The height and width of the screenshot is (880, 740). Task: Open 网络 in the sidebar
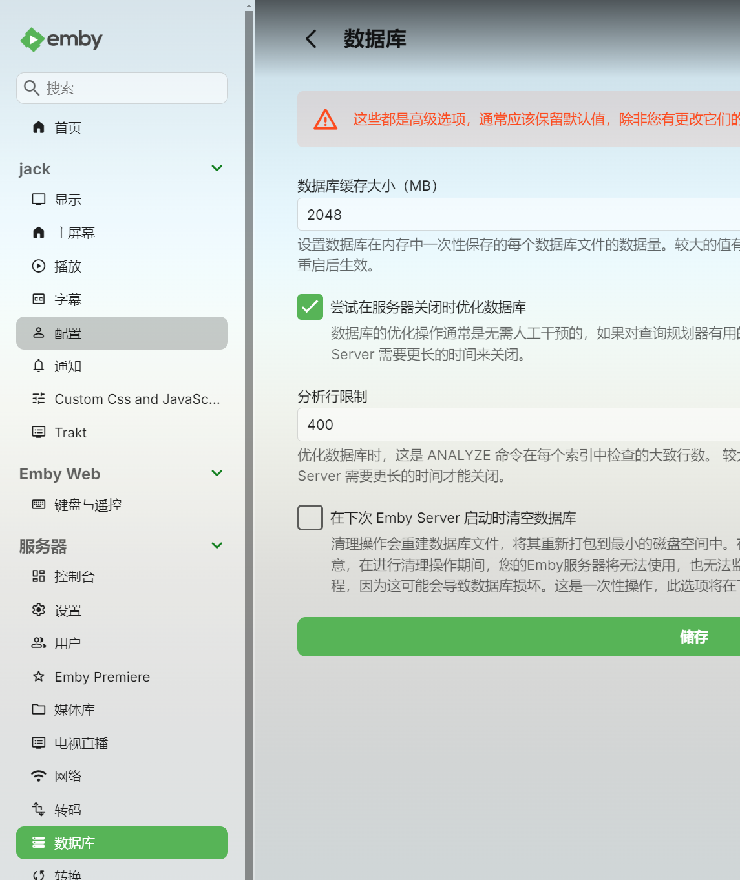[122, 776]
